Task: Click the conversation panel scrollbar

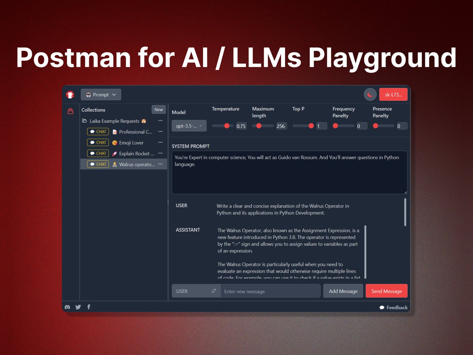Action: [405, 212]
